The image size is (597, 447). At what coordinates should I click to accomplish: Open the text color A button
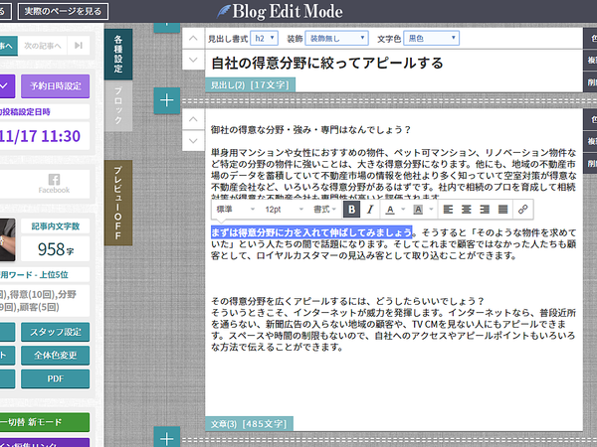pos(390,210)
